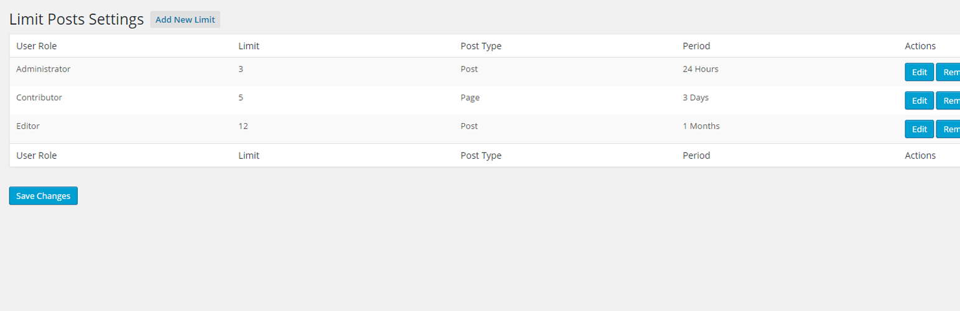Select the 24 Hours period cell
960x311 pixels.
701,69
